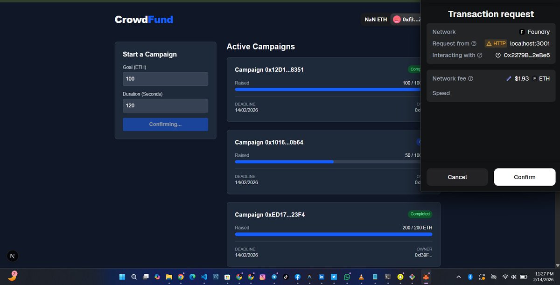Viewport: 560px width, 285px height.
Task: Click the MetaMask fox taskbar icon
Action: pos(426,277)
